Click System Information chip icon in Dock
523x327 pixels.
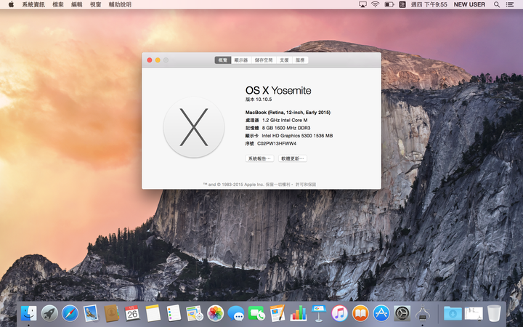click(x=422, y=313)
